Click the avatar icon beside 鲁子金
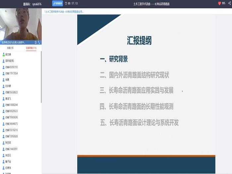 click(4, 161)
